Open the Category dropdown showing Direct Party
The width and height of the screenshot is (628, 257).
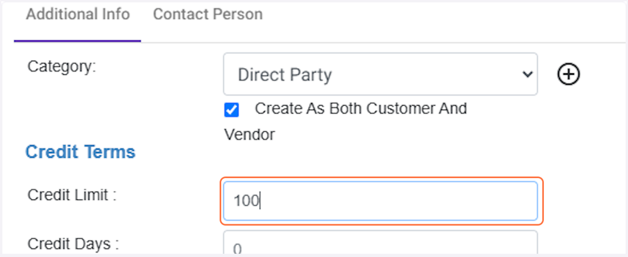380,74
